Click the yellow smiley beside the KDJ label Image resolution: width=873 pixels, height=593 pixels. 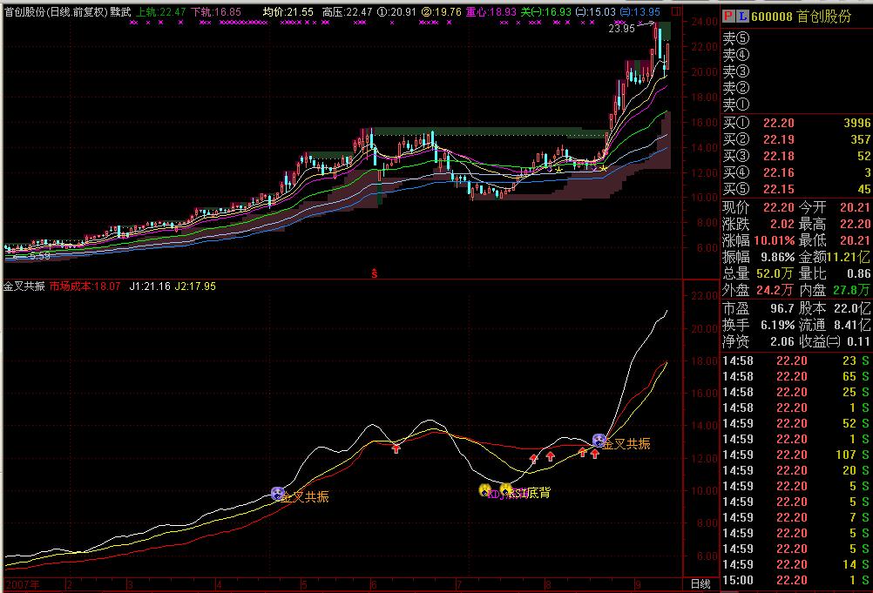point(485,490)
